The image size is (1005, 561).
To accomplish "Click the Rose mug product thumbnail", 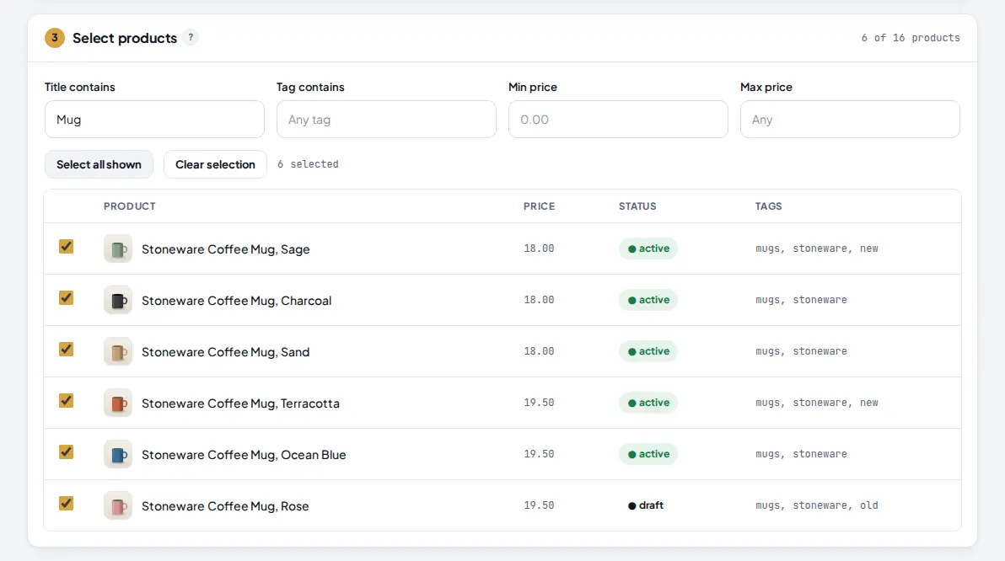I will pyautogui.click(x=118, y=506).
